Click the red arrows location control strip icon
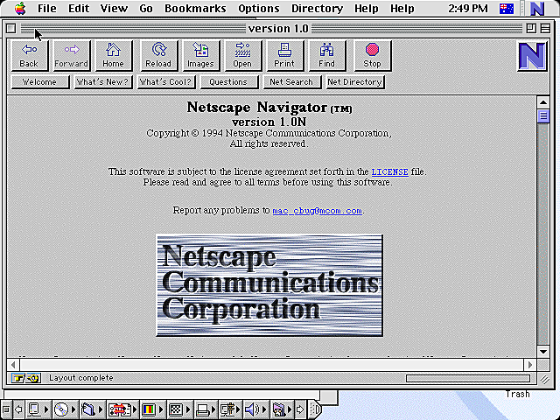This screenshot has height=420, width=560. click(x=119, y=409)
